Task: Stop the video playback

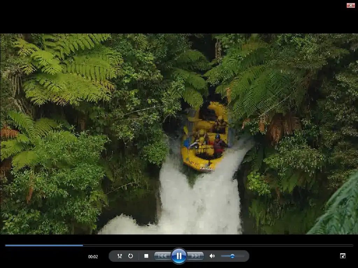Action: tap(146, 256)
